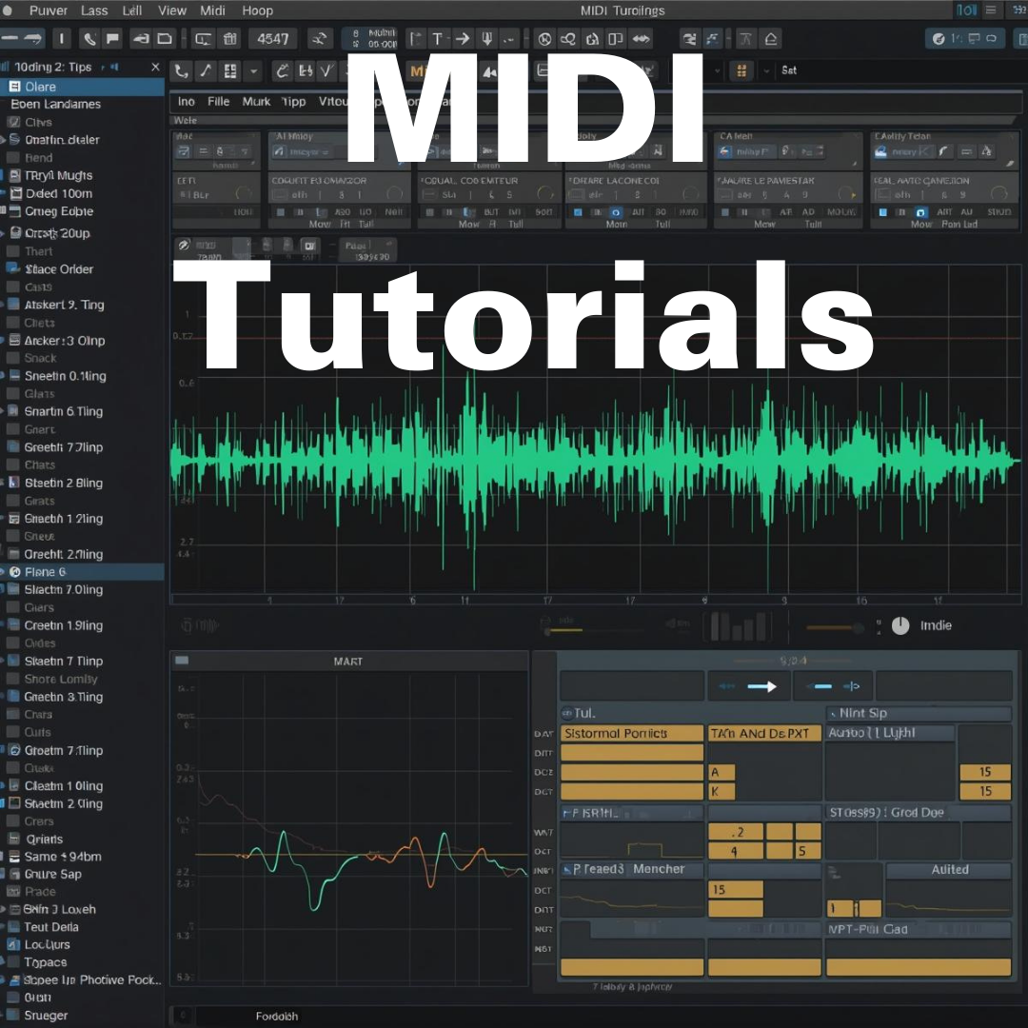Click the trash bin icon in the top toolbar
The image size is (1028, 1028).
point(229,39)
